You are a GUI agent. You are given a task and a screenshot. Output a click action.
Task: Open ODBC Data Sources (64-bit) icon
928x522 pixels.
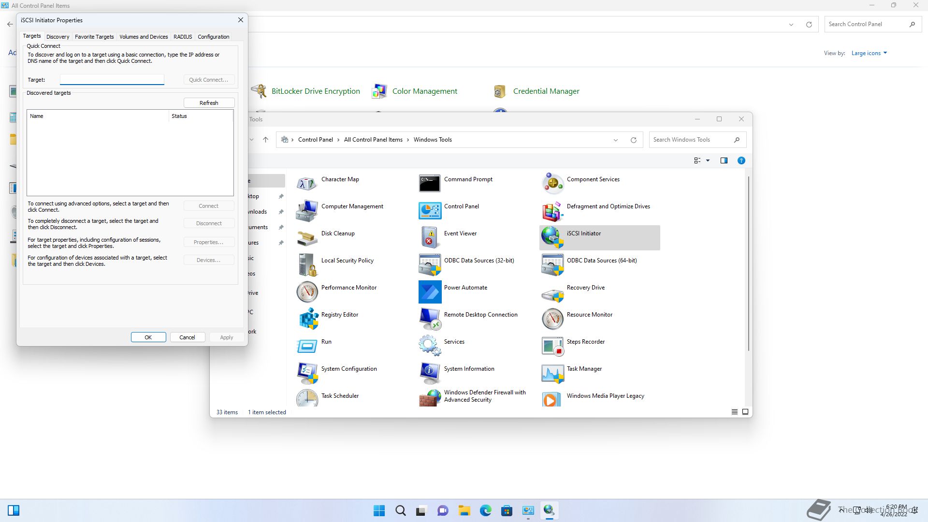point(552,264)
